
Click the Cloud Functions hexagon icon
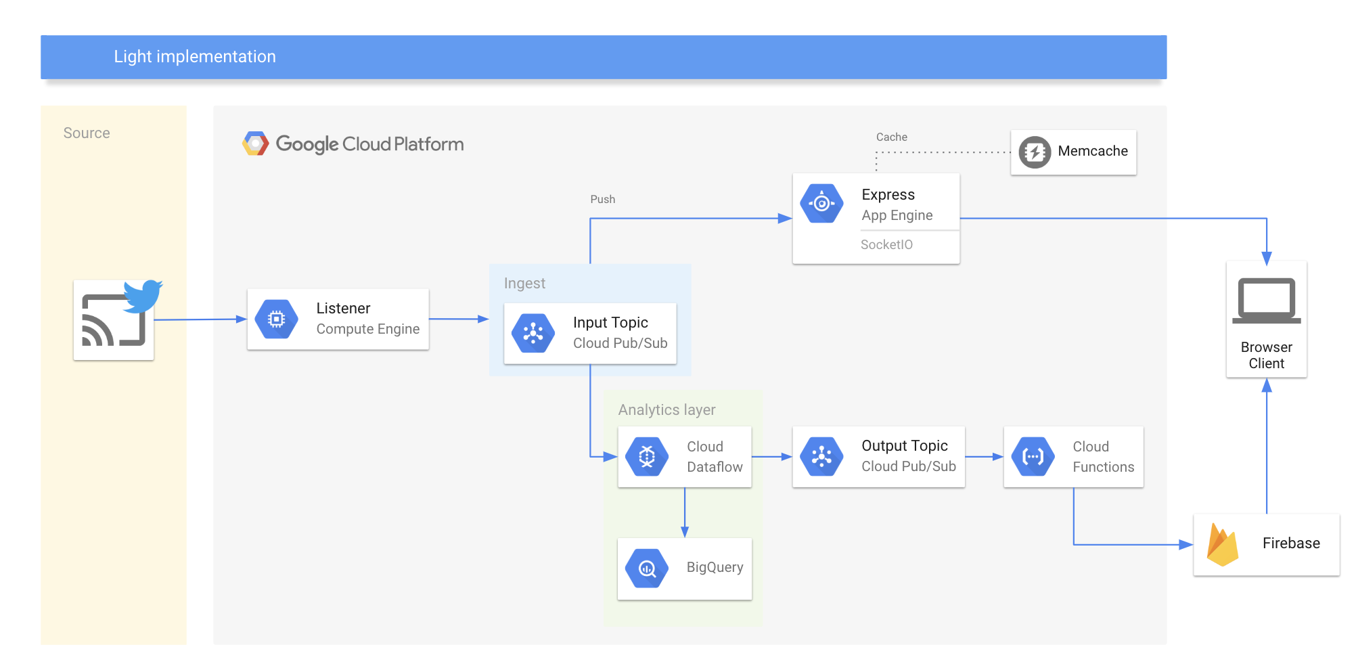coord(1033,456)
